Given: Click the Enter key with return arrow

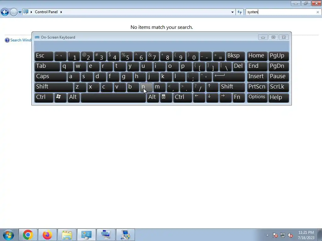Looking at the screenshot, I should point(229,77).
